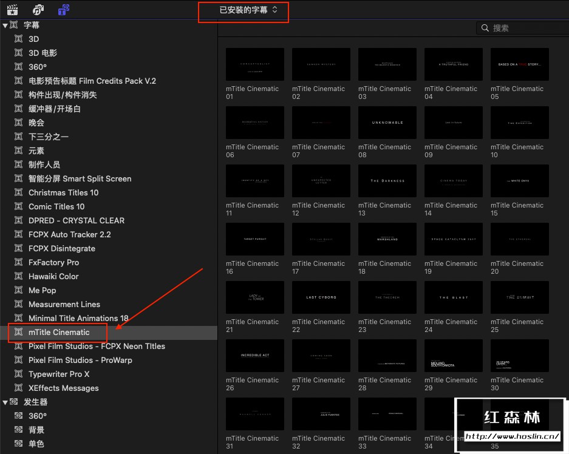
Task: Click the generator icon beside 单色
Action: [18, 444]
